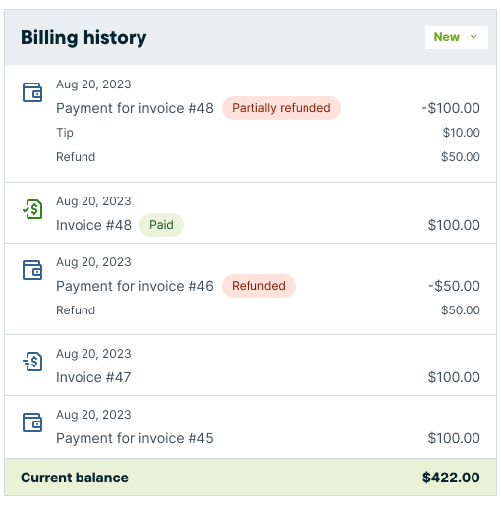This screenshot has height=506, width=501.
Task: Open Payment for invoice #45 entry
Action: pyautogui.click(x=135, y=438)
